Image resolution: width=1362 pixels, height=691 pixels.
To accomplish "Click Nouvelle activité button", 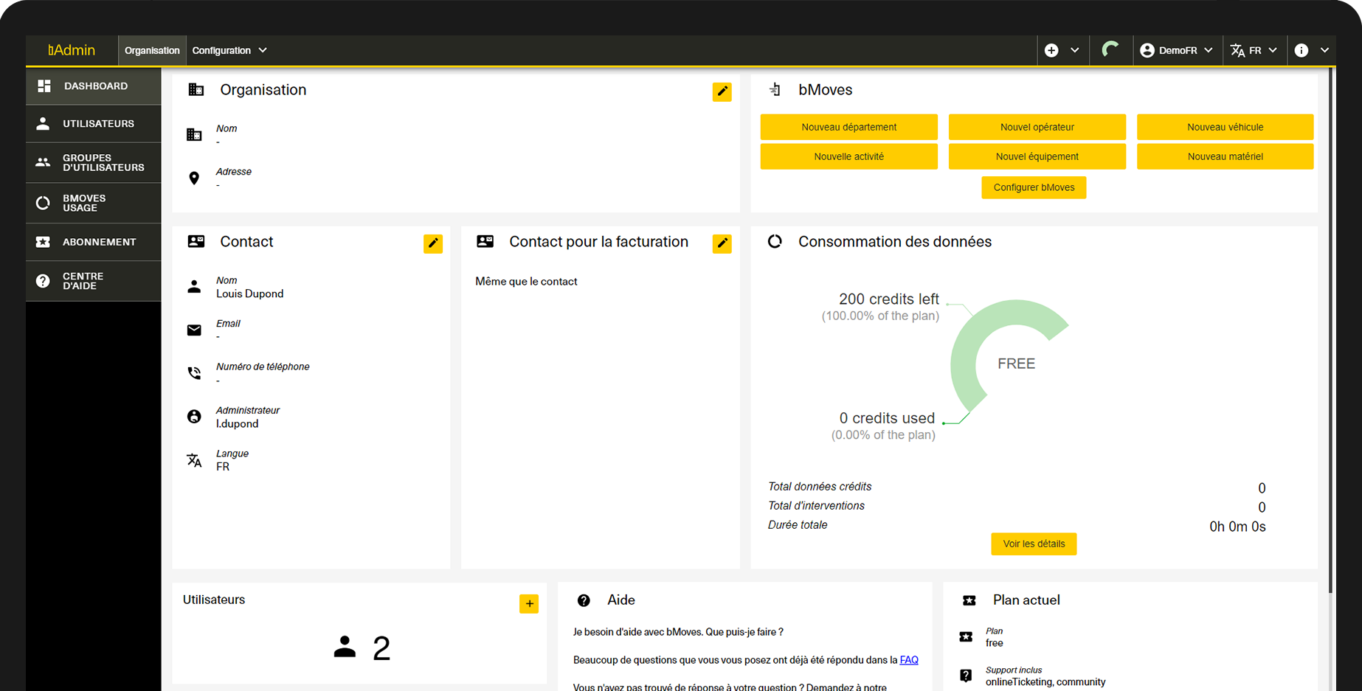I will click(x=848, y=156).
